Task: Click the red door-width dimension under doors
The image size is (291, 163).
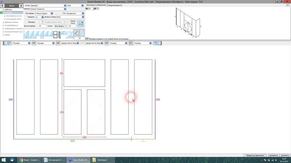Action: (84, 137)
